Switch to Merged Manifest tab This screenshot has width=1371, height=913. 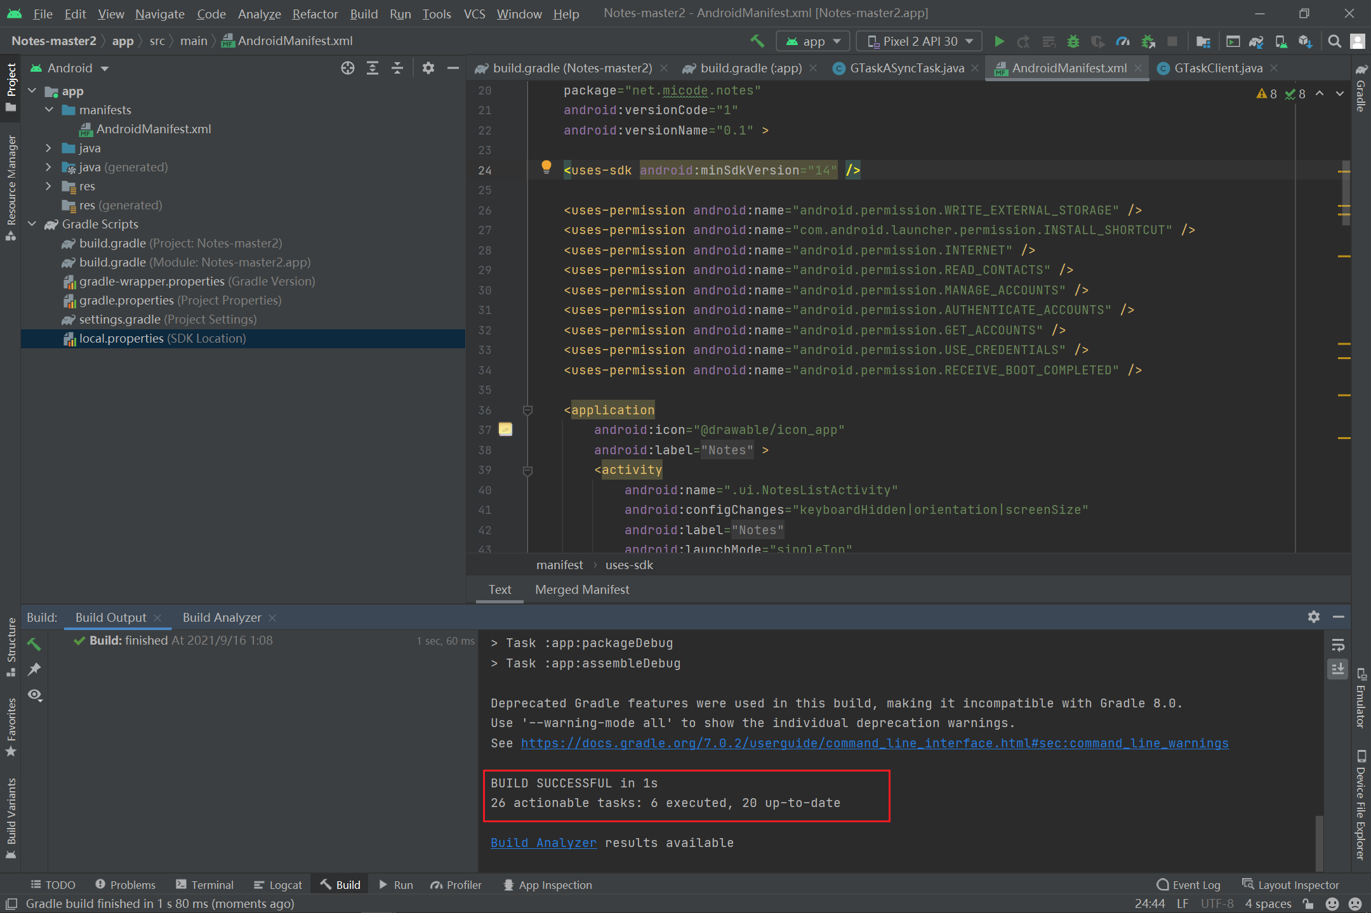582,589
